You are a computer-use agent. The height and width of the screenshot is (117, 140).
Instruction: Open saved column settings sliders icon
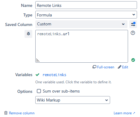[133, 24]
